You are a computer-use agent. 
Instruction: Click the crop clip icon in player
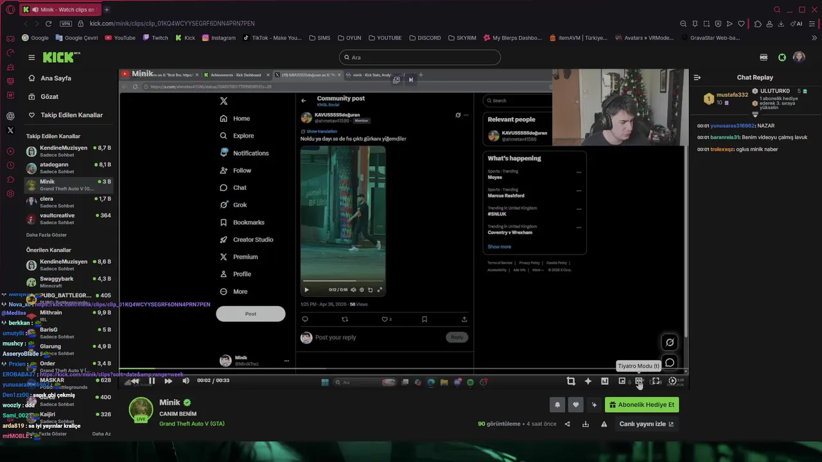coord(571,381)
